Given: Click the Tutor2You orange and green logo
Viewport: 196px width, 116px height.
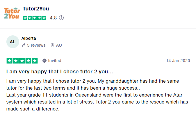Looking at the screenshot, I should 11,13.
